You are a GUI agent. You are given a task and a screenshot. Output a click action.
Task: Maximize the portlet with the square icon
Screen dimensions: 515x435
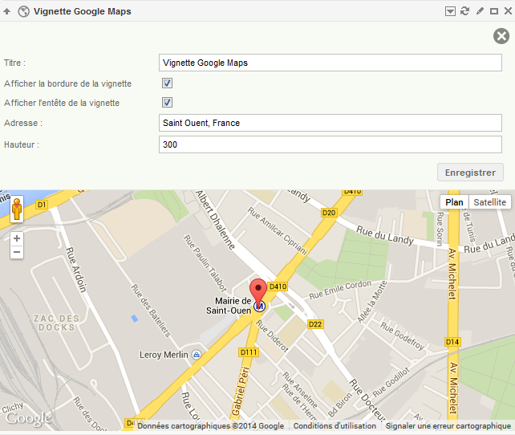[494, 11]
